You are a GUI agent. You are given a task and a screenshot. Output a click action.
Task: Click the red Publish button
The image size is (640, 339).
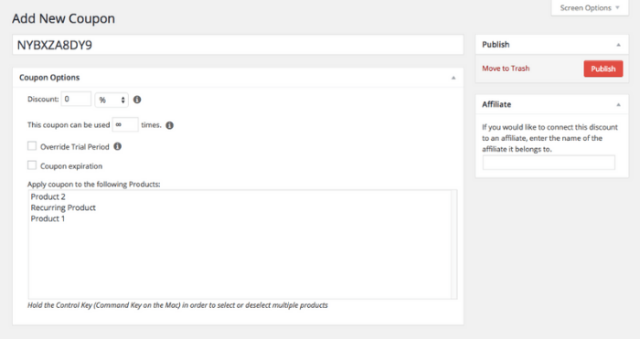(603, 69)
